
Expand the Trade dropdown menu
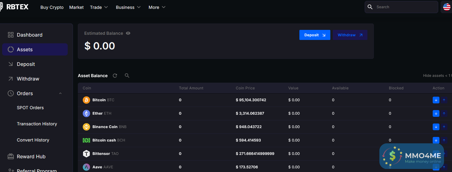(x=99, y=7)
